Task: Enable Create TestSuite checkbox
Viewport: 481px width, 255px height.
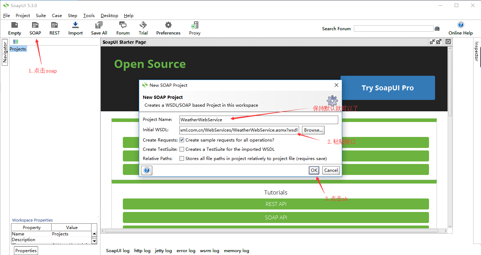Action: click(182, 149)
